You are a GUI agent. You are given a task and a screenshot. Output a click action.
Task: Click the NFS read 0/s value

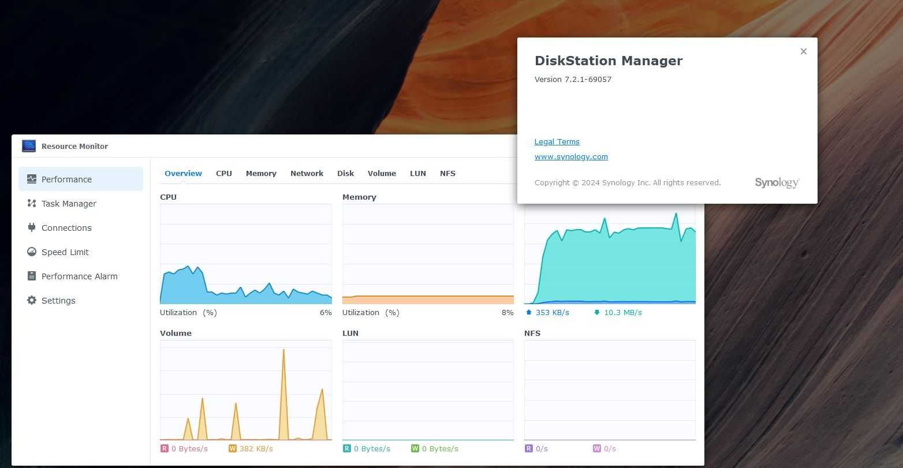[542, 448]
